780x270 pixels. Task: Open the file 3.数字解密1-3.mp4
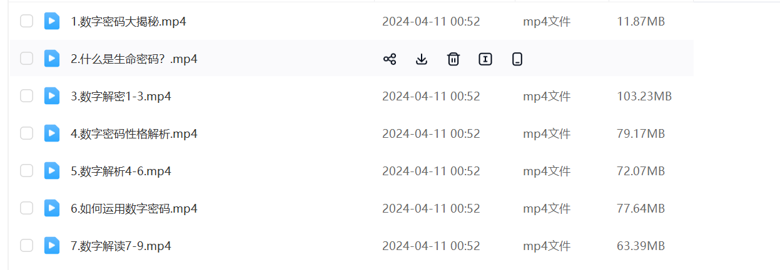point(121,97)
